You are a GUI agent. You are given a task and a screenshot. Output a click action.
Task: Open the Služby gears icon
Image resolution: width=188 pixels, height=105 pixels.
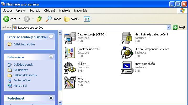tap(70, 67)
